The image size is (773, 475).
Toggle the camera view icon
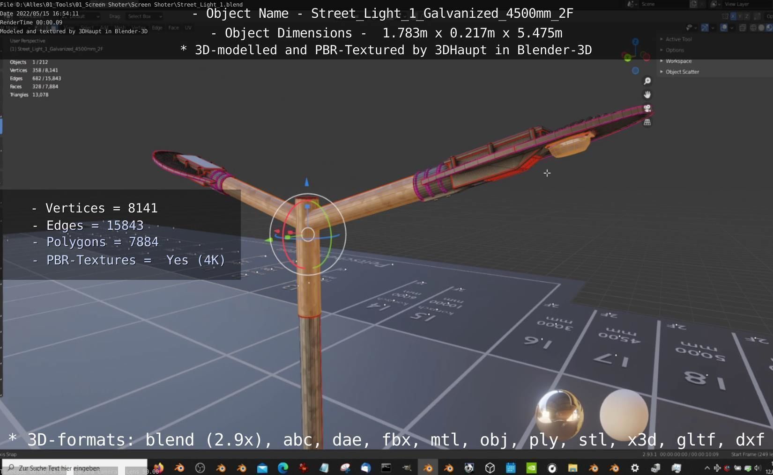647,108
